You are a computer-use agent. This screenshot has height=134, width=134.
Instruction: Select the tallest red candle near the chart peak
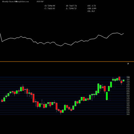[x=119, y=79]
